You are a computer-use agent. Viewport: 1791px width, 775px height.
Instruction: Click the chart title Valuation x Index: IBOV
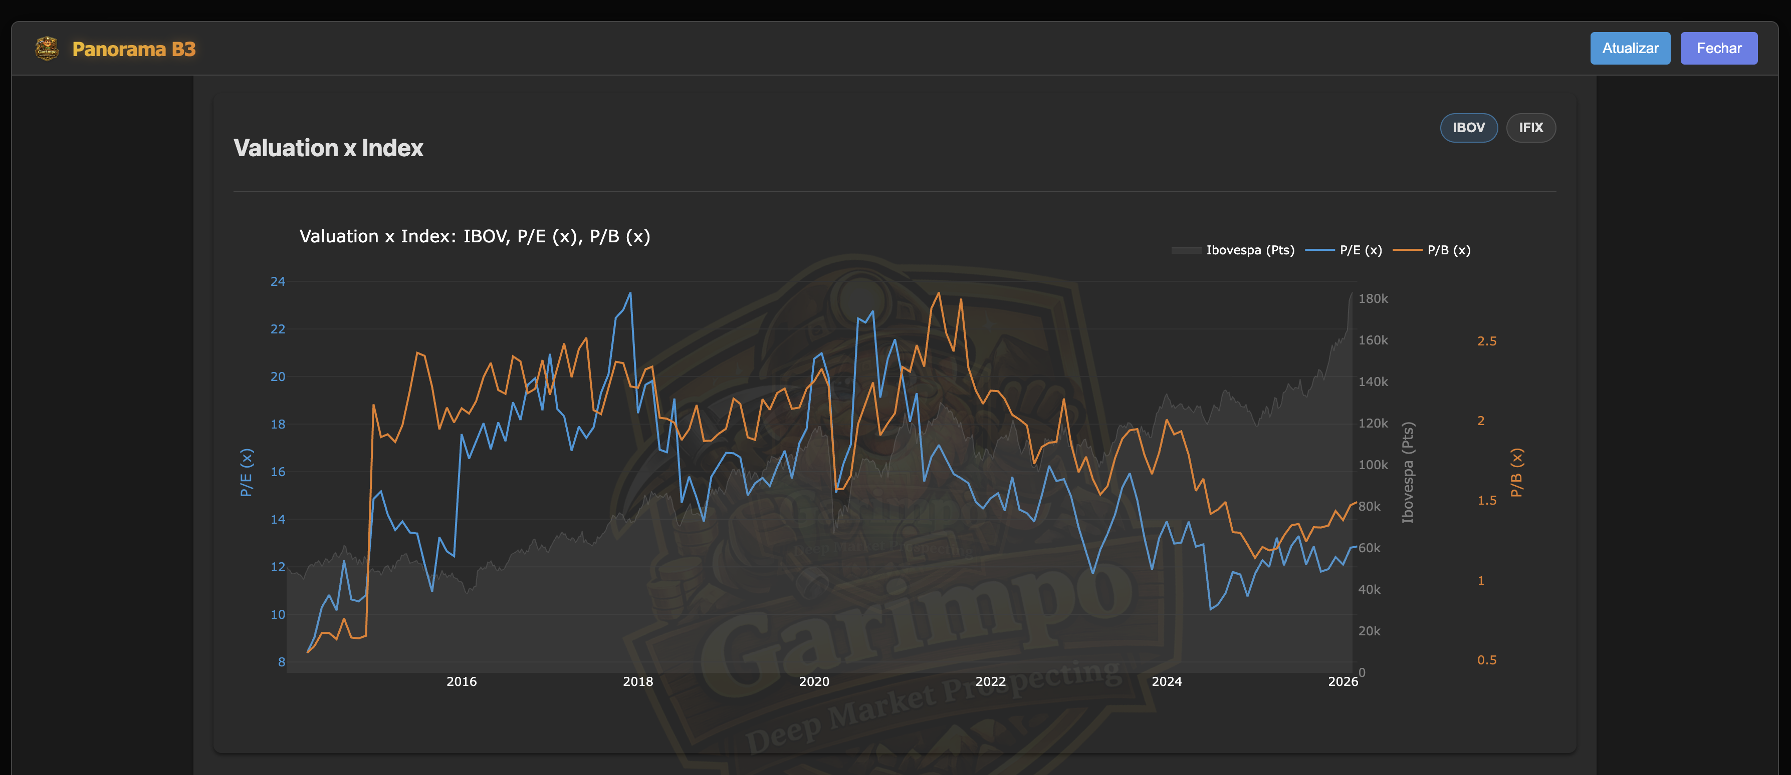tap(474, 237)
